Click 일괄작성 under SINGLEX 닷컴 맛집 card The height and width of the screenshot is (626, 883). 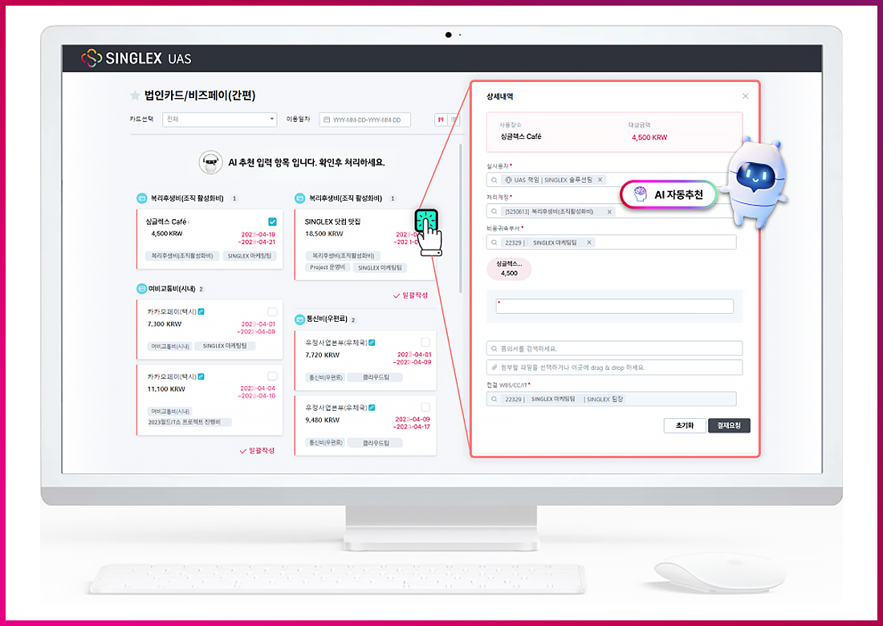pos(410,295)
